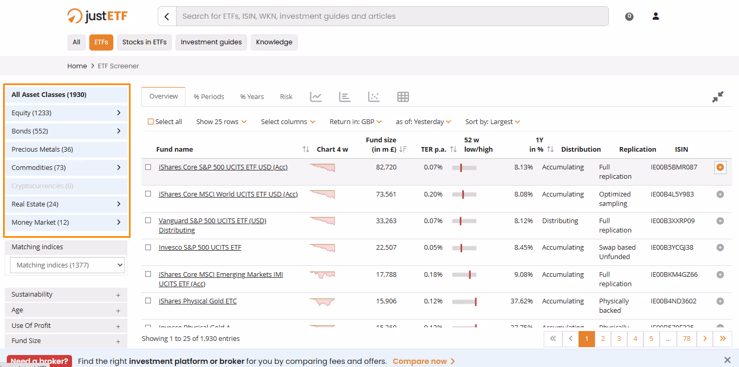The width and height of the screenshot is (739, 367).
Task: Expand the Fund Size filter
Action: [x=66, y=341]
